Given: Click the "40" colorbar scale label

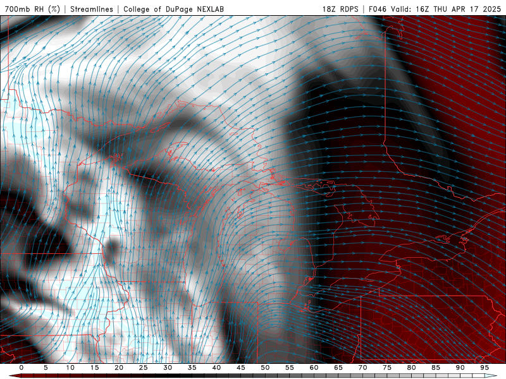Looking at the screenshot, I should point(216,368).
